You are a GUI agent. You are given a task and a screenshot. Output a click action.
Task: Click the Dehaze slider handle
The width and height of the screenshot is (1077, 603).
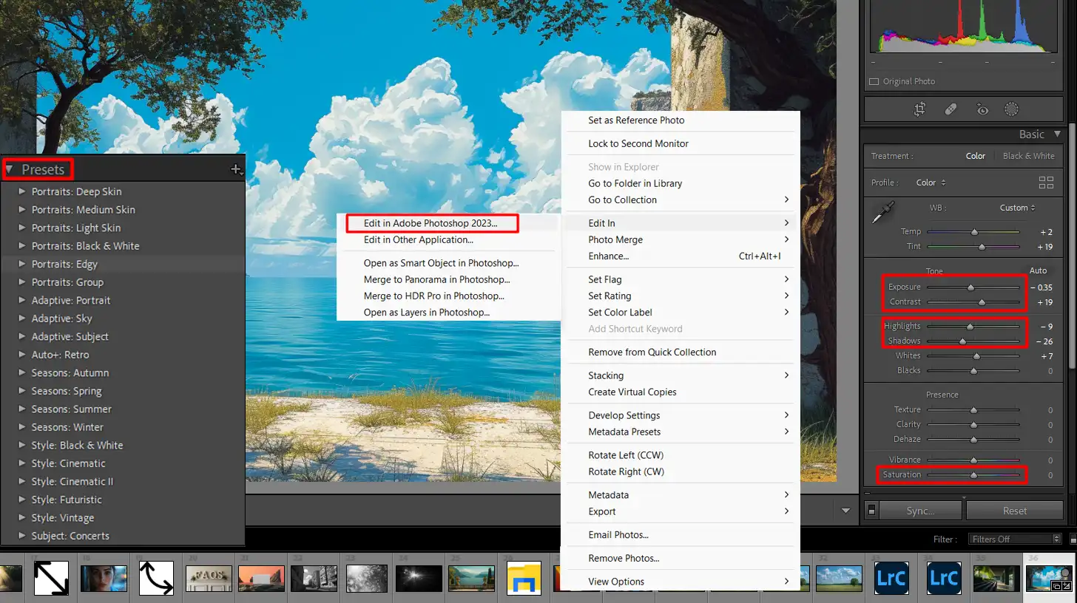(973, 439)
